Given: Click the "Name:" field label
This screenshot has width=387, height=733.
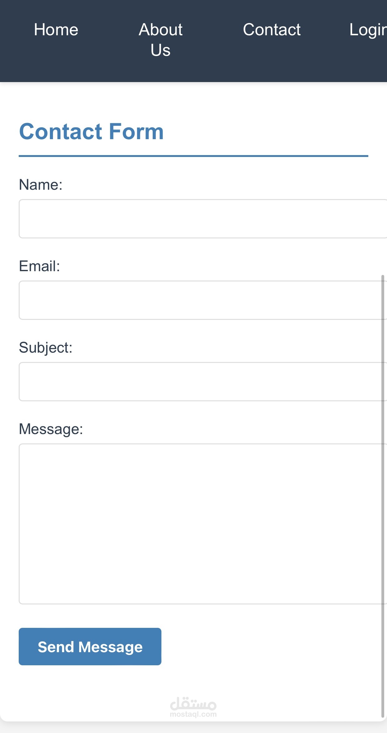Looking at the screenshot, I should pos(41,185).
